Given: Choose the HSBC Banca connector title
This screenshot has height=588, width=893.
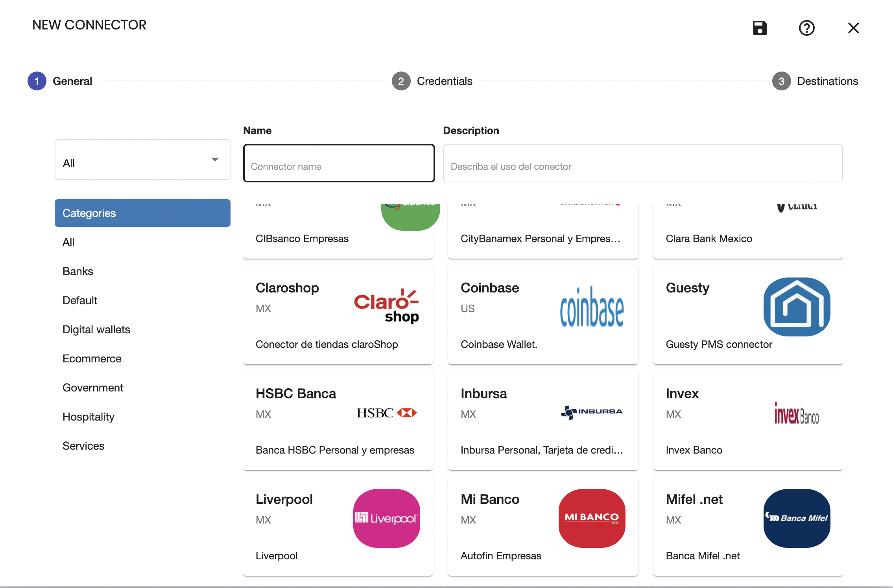Looking at the screenshot, I should (x=296, y=393).
